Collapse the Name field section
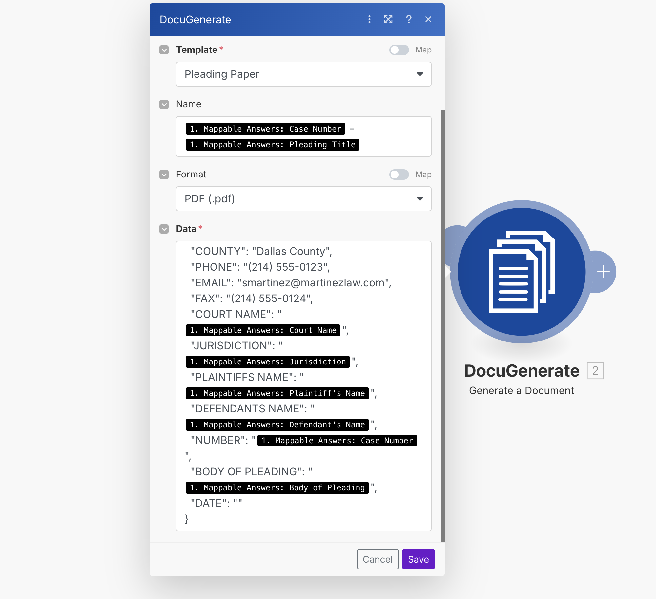This screenshot has width=656, height=599. coord(164,104)
